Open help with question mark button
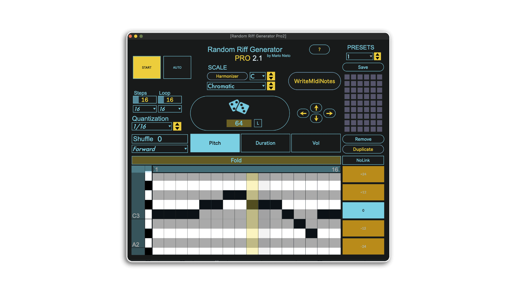Screen dimensions: 513x289 click(x=319, y=50)
